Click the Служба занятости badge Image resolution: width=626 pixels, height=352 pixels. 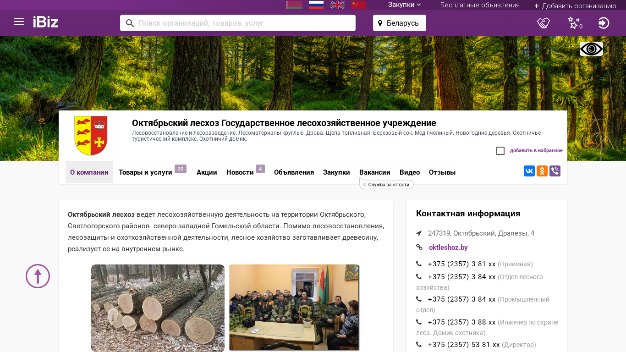387,184
